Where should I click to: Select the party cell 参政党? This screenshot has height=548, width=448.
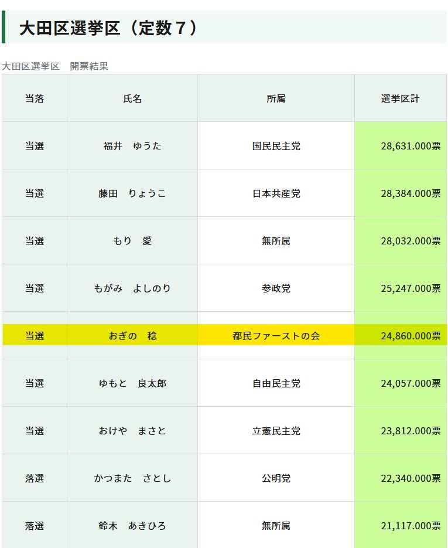[276, 288]
